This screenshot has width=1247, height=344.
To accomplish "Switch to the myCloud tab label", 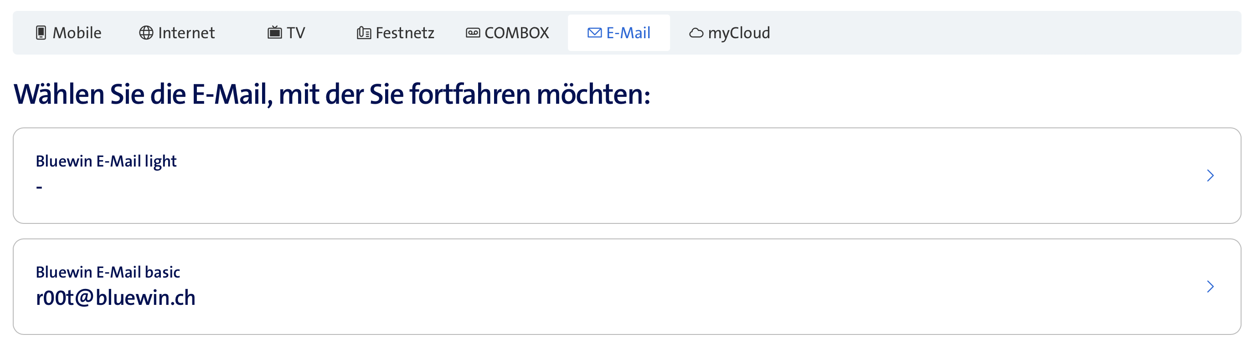I will tap(739, 33).
